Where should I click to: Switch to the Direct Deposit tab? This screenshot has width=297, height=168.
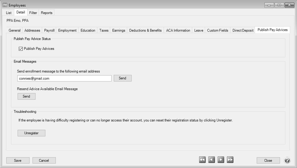tap(243, 30)
